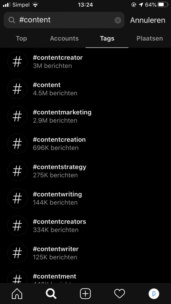Image resolution: width=171 pixels, height=304 pixels.
Task: Open the #contentcreation tag result
Action: (85, 143)
